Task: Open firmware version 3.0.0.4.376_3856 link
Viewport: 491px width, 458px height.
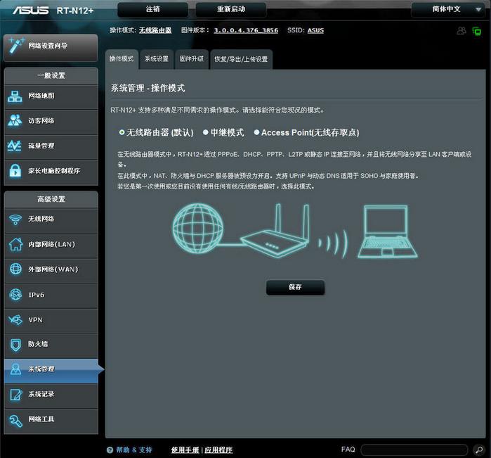Action: (246, 30)
